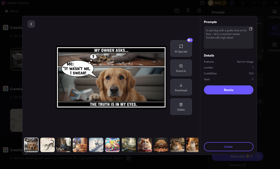The width and height of the screenshot is (280, 169).
Task: Open the user account profile icon
Action: pyautogui.click(x=232, y=3)
